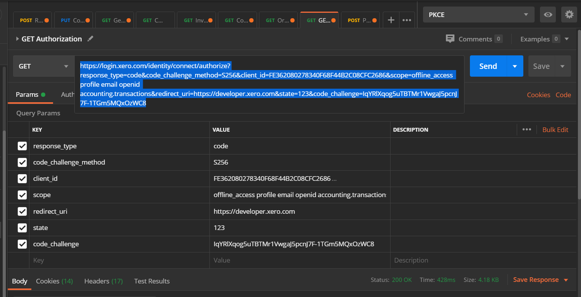Screen dimensions: 581x297
Task: Uncheck the redirect_uri parameter
Action: click(22, 211)
